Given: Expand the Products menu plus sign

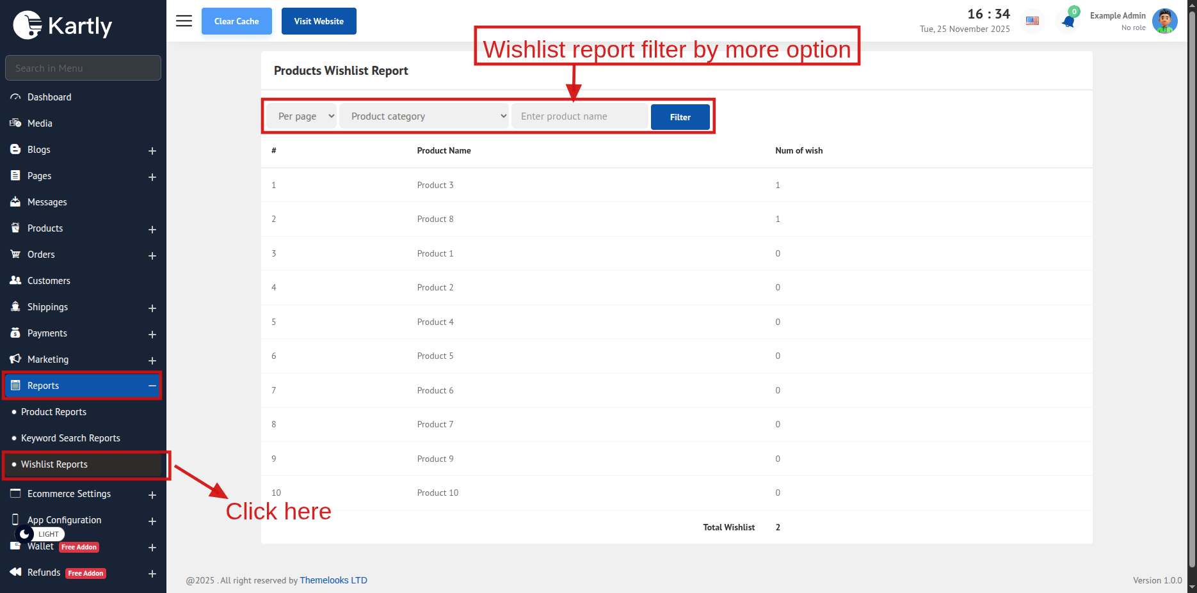Looking at the screenshot, I should (x=152, y=230).
